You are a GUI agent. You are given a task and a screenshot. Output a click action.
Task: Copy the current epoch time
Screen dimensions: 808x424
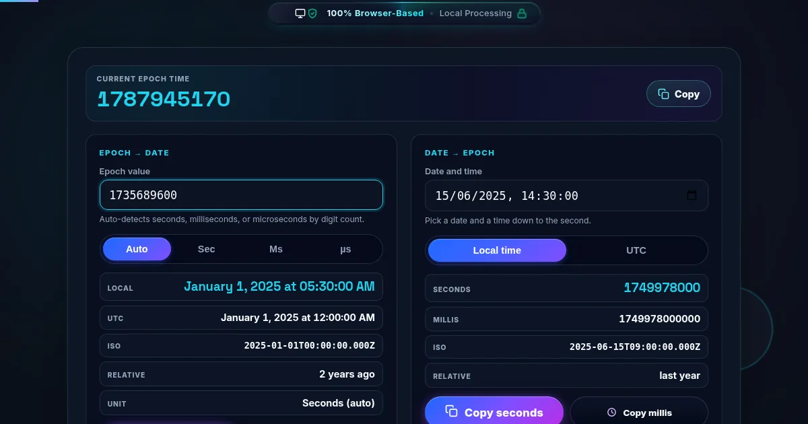pos(679,94)
